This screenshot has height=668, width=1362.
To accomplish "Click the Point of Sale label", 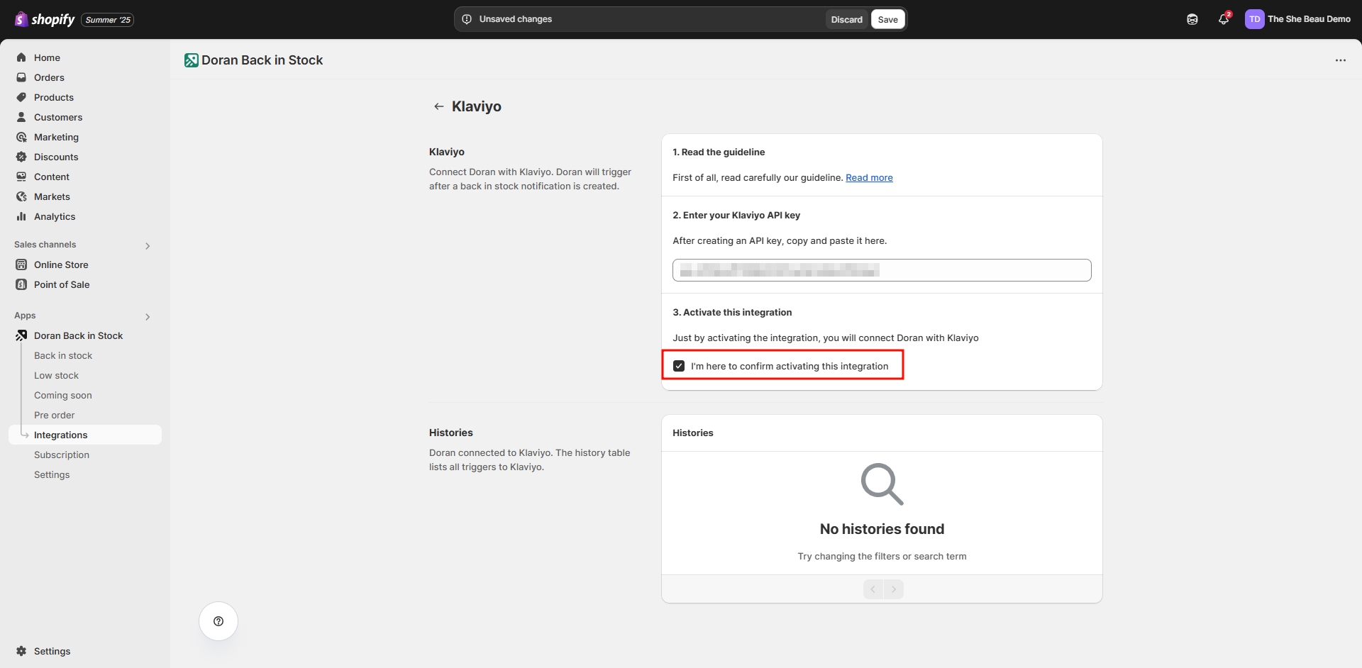I will click(x=62, y=284).
